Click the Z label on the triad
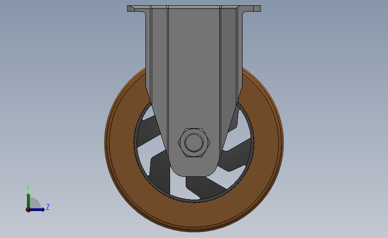The width and height of the screenshot is (388, 238). click(48, 207)
